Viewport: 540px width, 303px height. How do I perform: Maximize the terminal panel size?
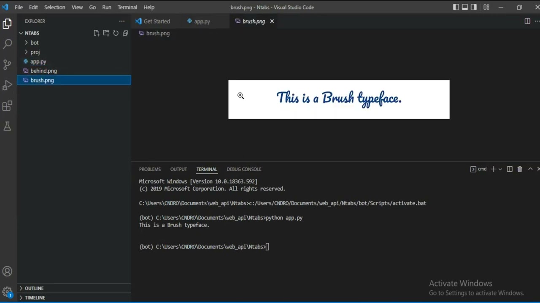530,169
